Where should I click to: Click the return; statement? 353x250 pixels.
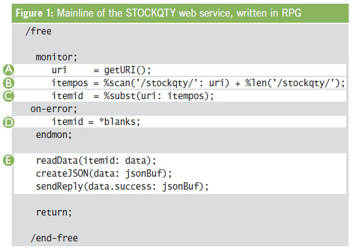pos(54,212)
